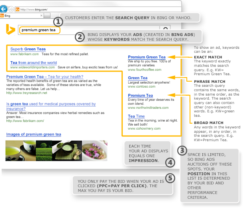Open a new blank tab
The height and width of the screenshot is (210, 244).
(47, 16)
